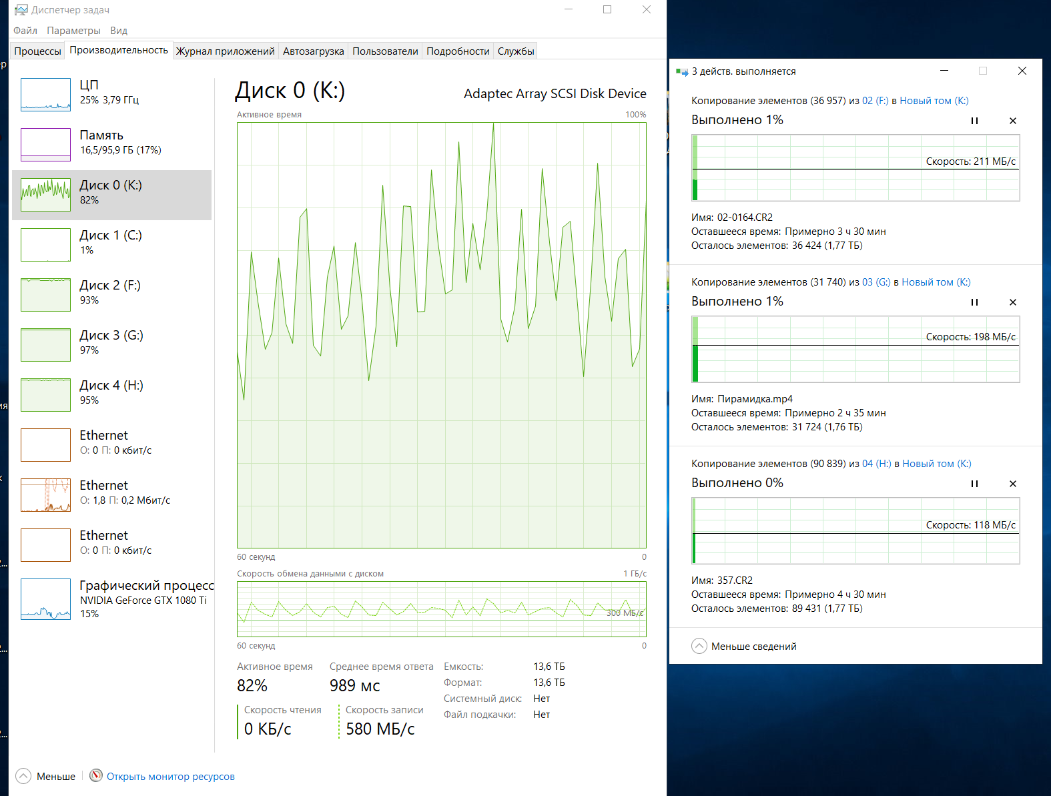
Task: Cancel the copy from 02 (F:)
Action: (x=1012, y=121)
